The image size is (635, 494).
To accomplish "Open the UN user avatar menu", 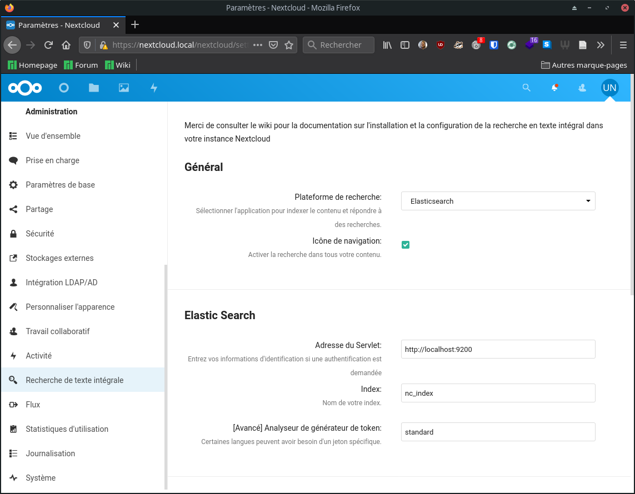I will 609,88.
